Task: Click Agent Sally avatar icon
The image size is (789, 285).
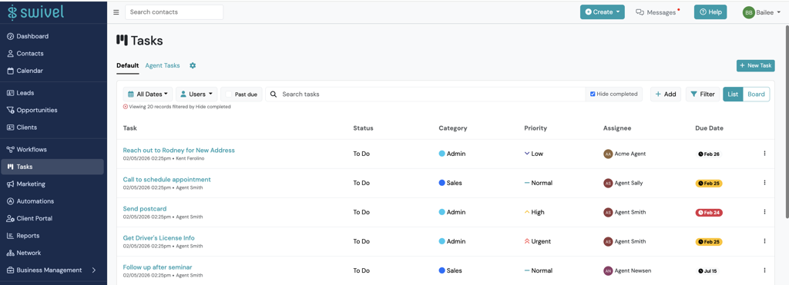Action: pyautogui.click(x=608, y=183)
